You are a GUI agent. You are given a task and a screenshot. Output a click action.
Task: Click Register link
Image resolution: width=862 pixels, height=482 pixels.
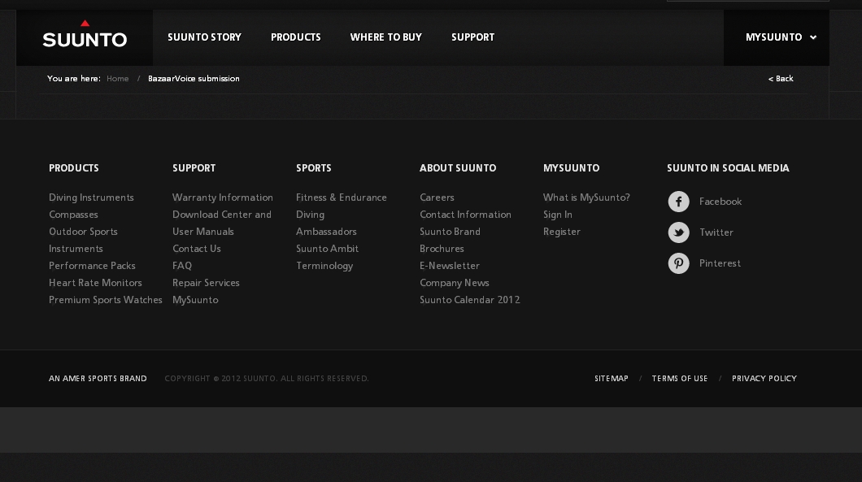pyautogui.click(x=562, y=232)
